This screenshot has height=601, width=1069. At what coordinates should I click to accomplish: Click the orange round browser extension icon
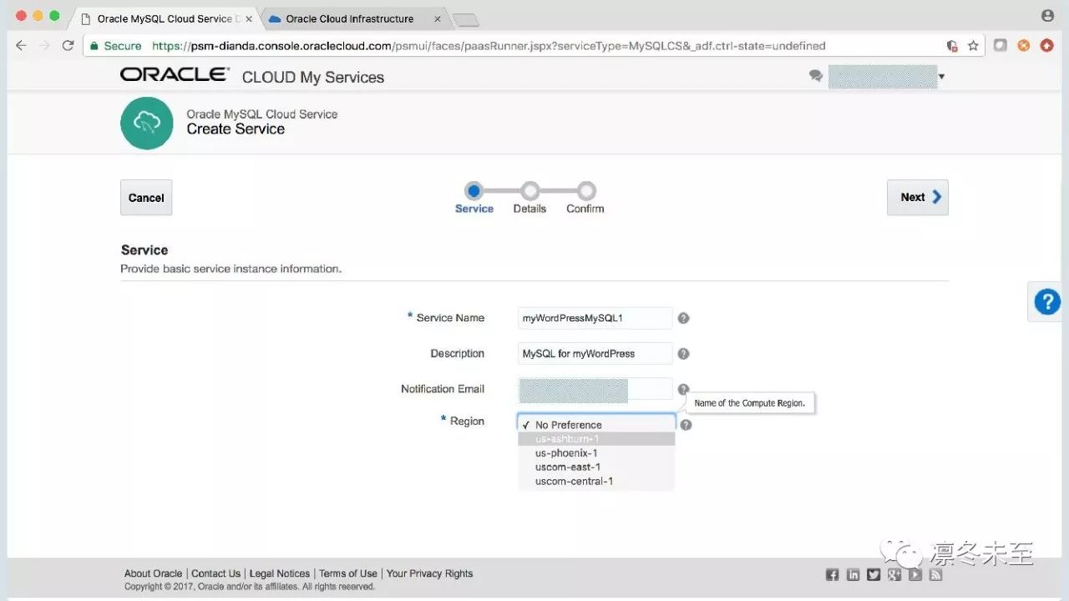1023,45
